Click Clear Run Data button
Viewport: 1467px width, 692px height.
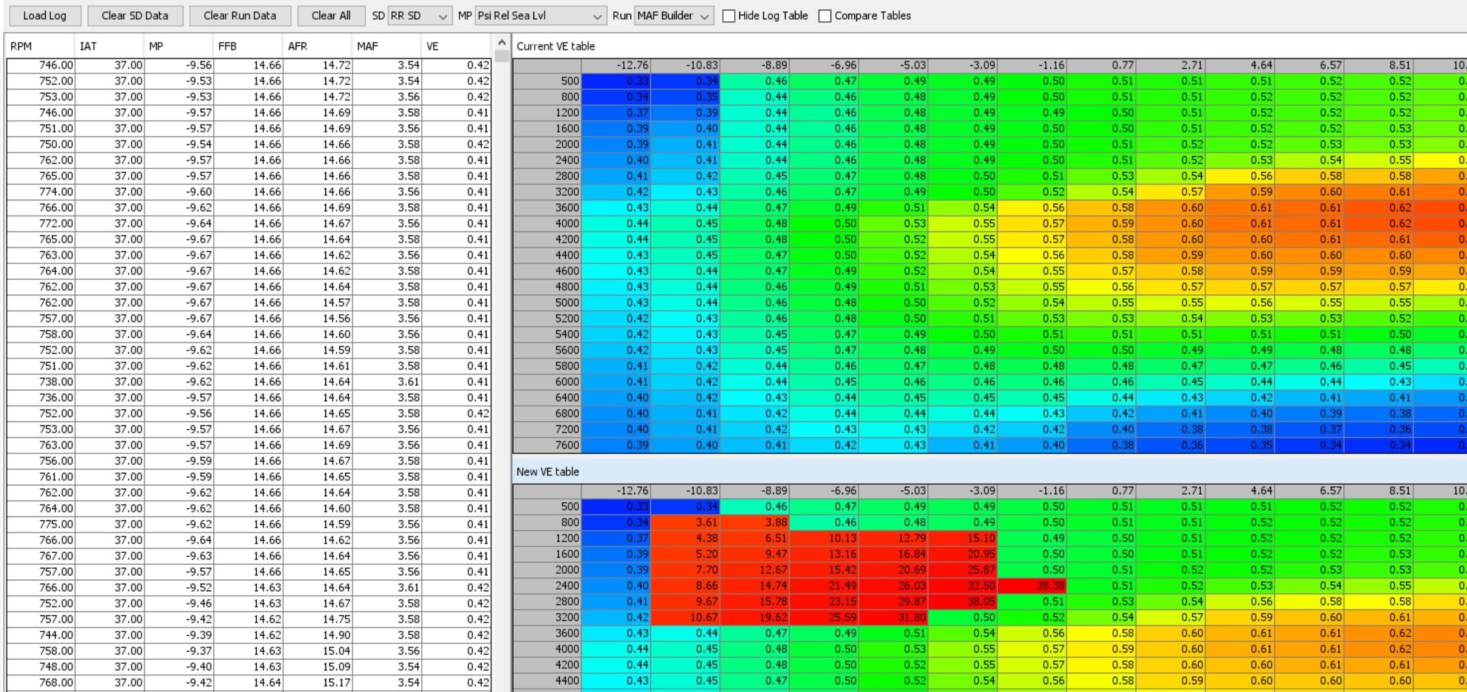[240, 16]
